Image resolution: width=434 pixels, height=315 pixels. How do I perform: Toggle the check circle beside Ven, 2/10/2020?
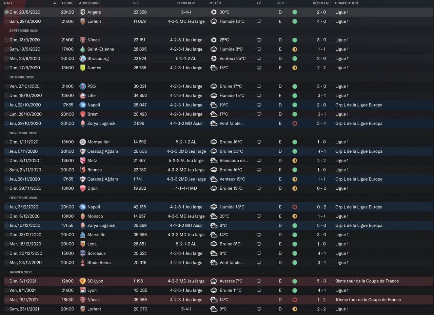click(x=6, y=86)
